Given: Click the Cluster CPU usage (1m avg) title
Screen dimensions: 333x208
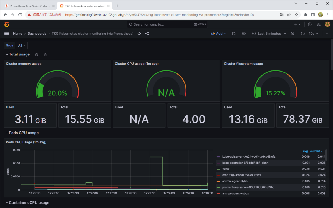Looking at the screenshot, I should [x=137, y=64].
